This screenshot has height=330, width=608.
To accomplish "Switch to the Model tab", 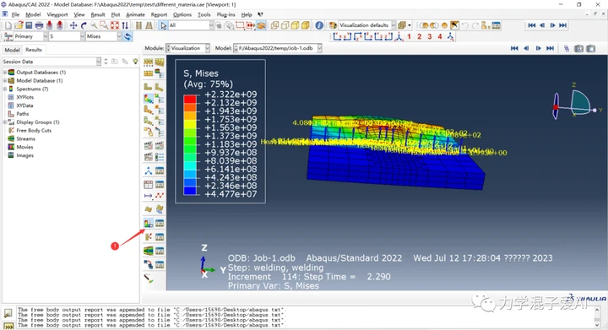I will (x=12, y=50).
